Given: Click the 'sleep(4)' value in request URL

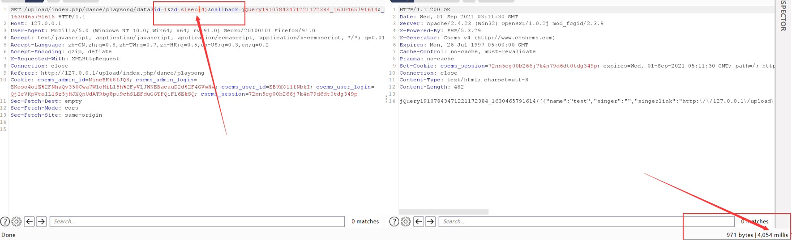Looking at the screenshot, I should (x=194, y=9).
